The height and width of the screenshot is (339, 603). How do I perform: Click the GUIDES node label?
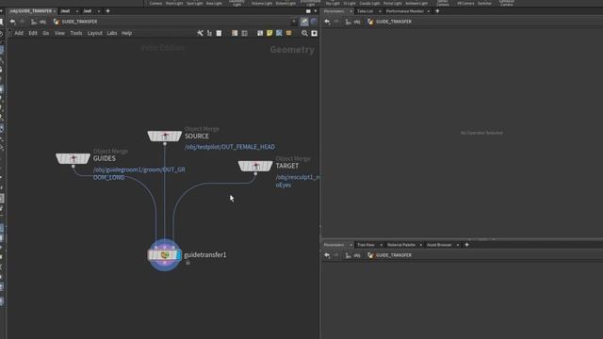pos(105,158)
